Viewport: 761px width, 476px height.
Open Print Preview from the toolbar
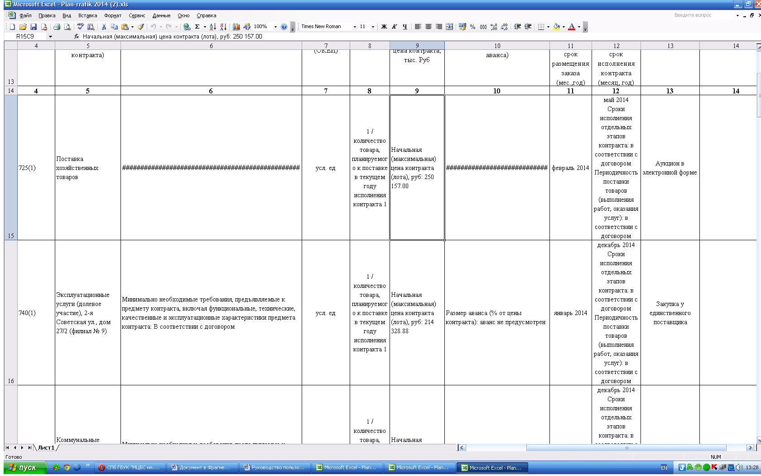(67, 27)
